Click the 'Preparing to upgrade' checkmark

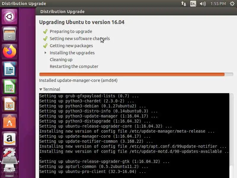click(x=45, y=31)
